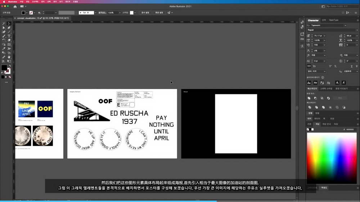Toggle All Caps (TT) in Character panel
360x202 pixels.
click(309, 66)
